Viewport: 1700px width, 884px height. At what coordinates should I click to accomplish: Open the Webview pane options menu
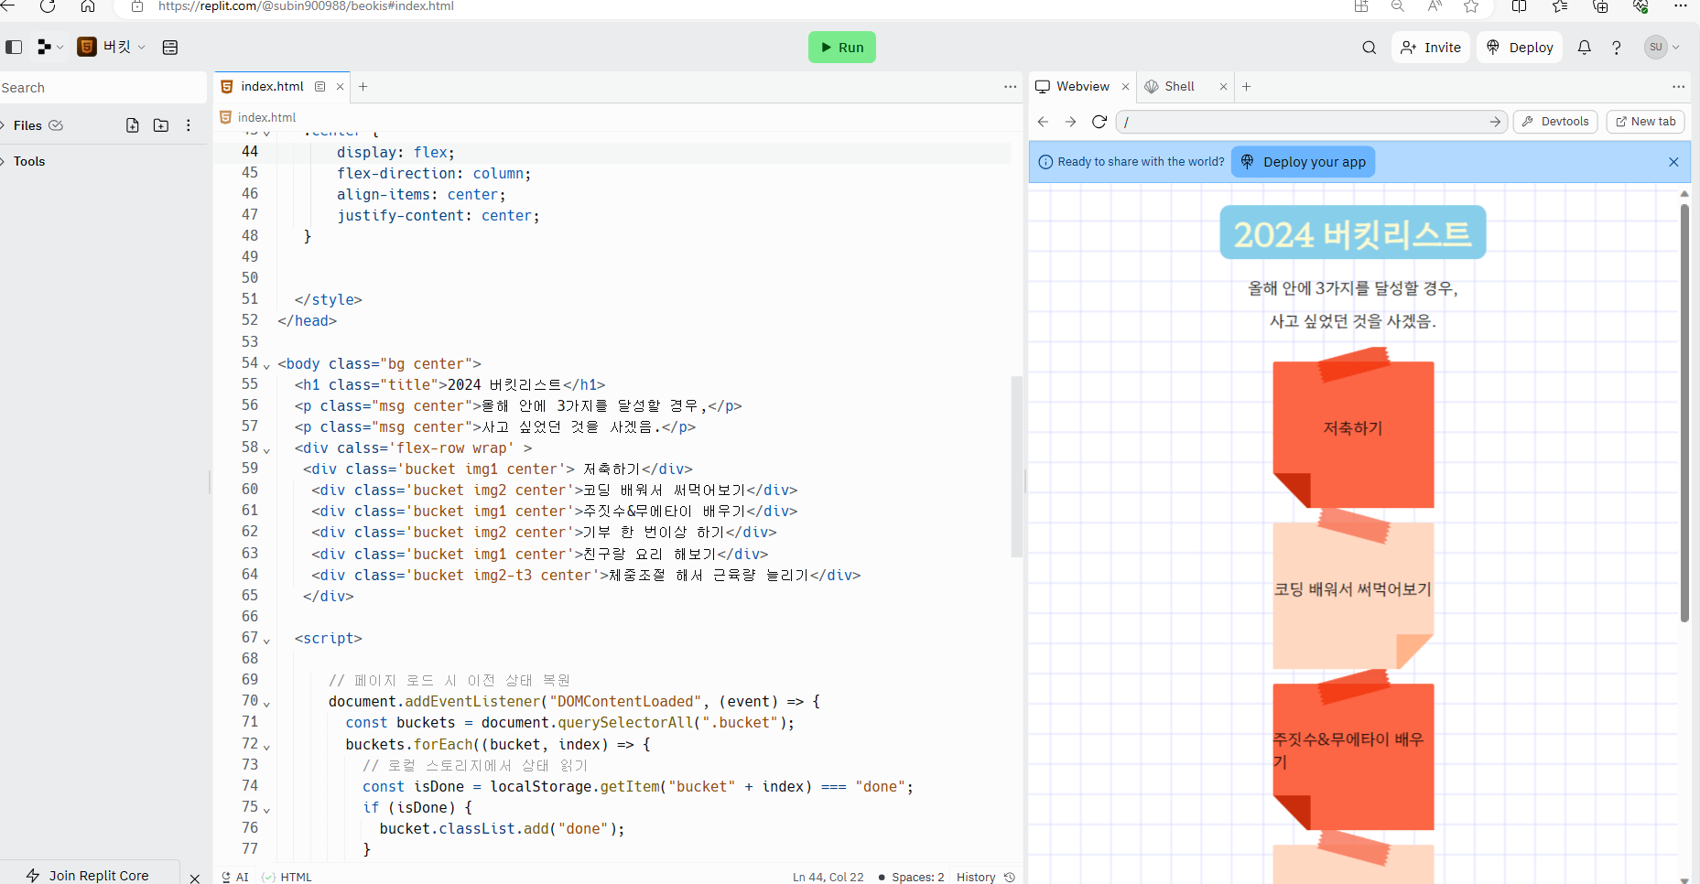coord(1678,87)
